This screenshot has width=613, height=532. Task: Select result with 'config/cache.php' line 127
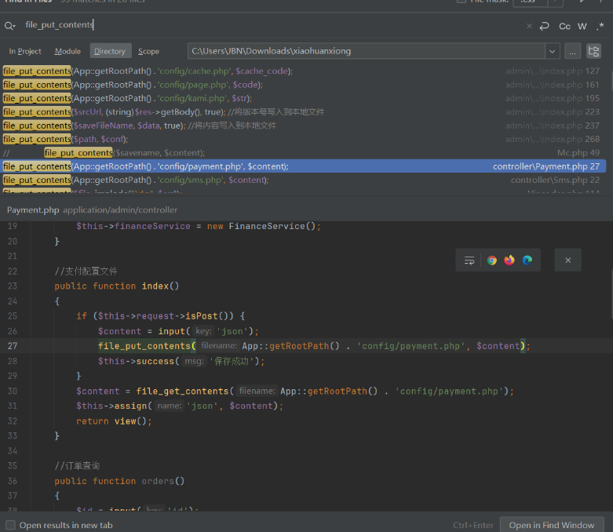(301, 71)
